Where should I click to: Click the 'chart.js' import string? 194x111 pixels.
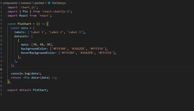[x=28, y=7]
